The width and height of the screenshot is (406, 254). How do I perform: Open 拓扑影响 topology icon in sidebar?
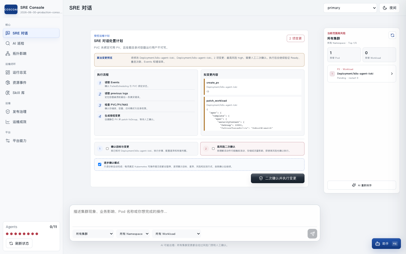(8, 54)
